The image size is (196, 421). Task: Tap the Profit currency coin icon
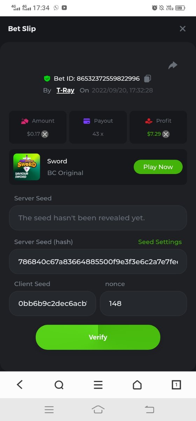click(166, 134)
